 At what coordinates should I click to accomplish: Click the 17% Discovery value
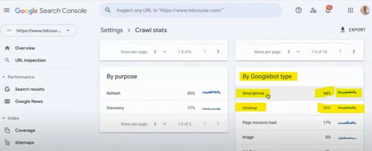[x=191, y=108]
